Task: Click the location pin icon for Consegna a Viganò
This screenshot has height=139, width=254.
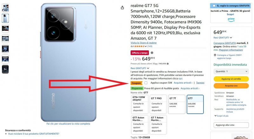Action: [215, 55]
